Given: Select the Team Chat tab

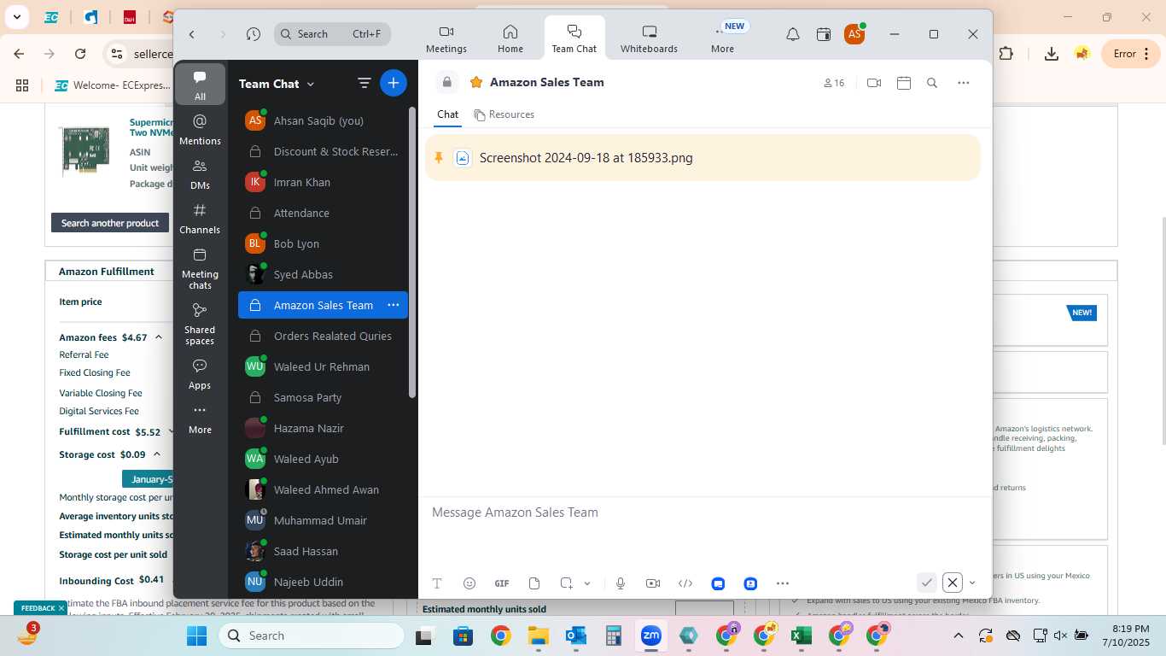Looking at the screenshot, I should [574, 38].
